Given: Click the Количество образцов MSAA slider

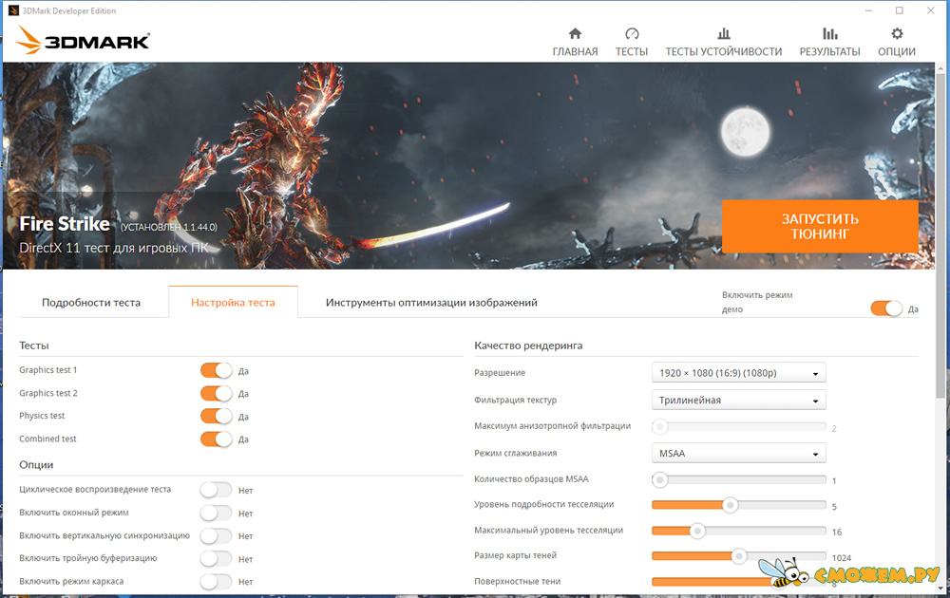Looking at the screenshot, I should pyautogui.click(x=738, y=480).
